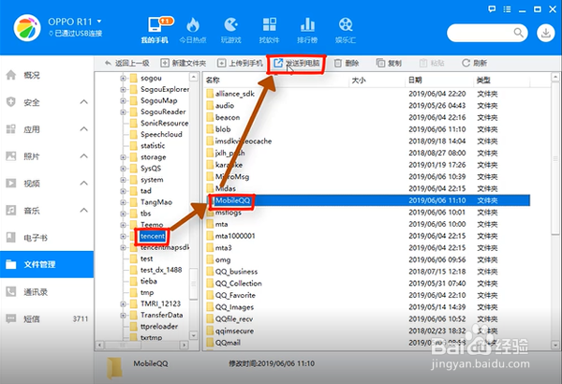
Task: Refresh the file list with 刷新
Action: (x=474, y=63)
